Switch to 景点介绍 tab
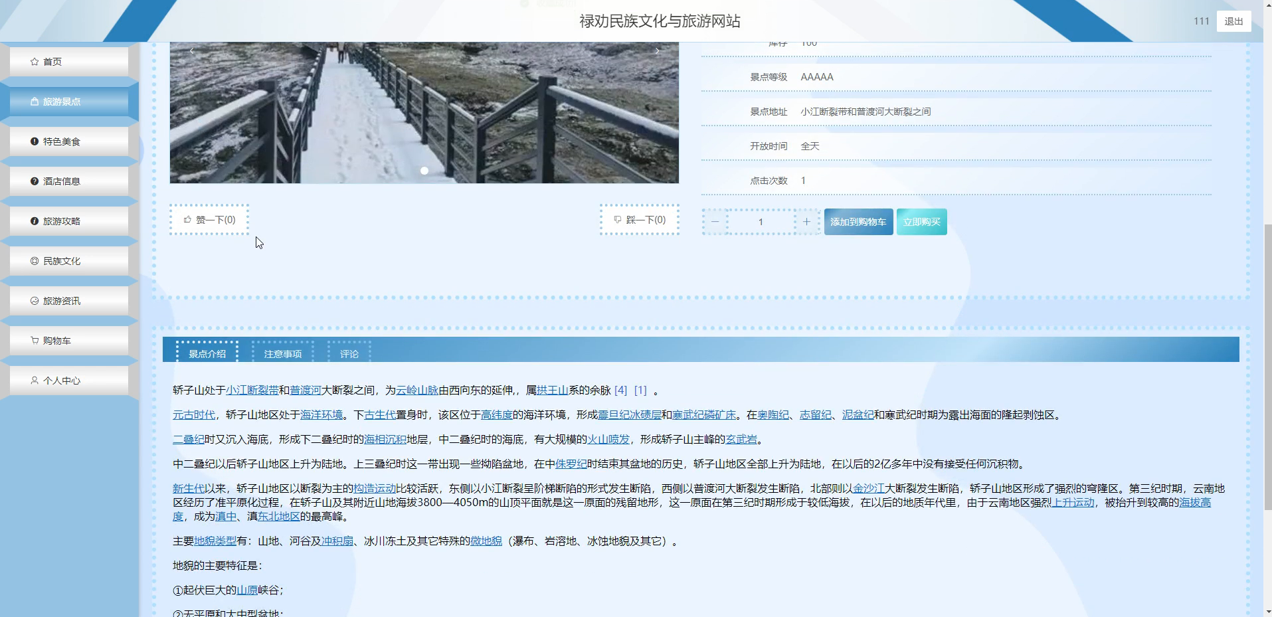1272x617 pixels. 207,352
